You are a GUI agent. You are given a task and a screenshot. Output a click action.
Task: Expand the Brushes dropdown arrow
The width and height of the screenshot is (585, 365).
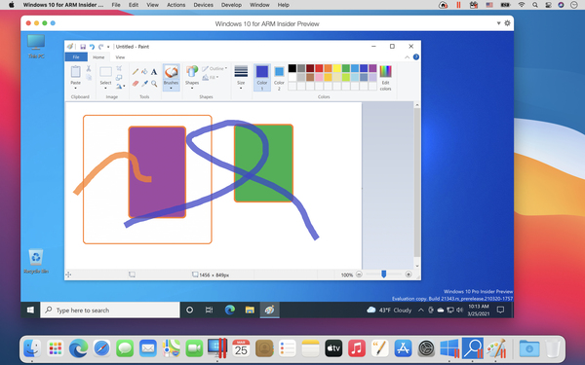point(172,89)
